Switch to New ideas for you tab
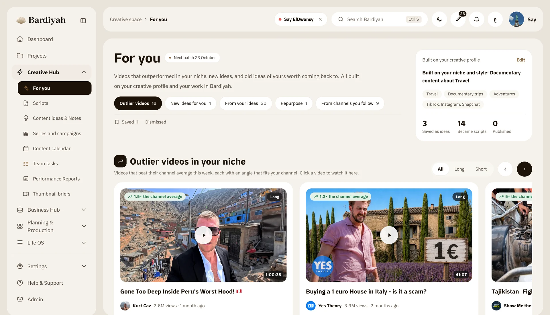This screenshot has height=315, width=550. [x=190, y=103]
